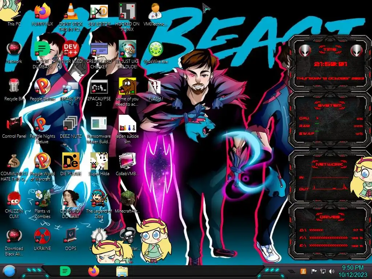Launch the Peggle World of Warcraft shortcut

[x=42, y=161]
